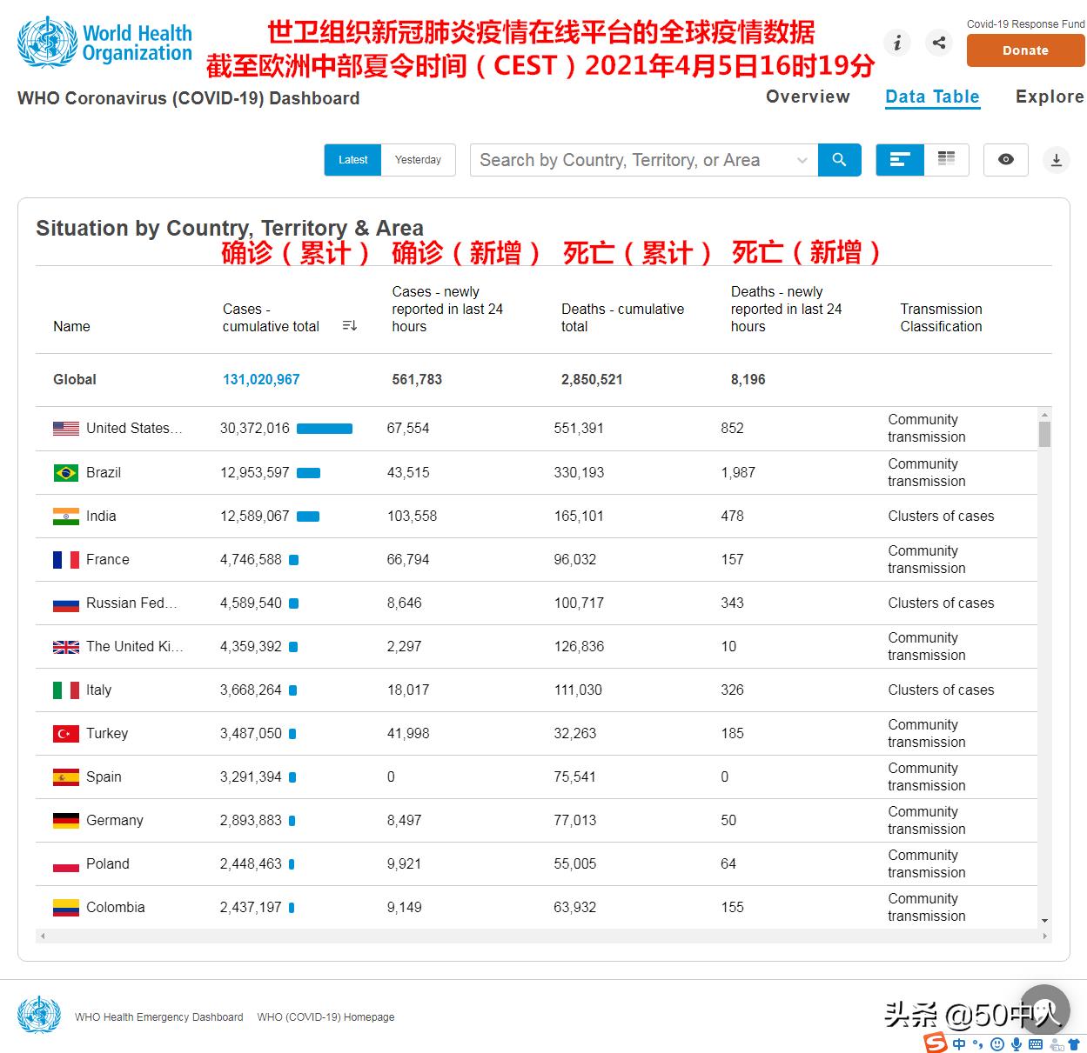Click the Sogou S input method icon
This screenshot has width=1087, height=1053.
tap(936, 1042)
